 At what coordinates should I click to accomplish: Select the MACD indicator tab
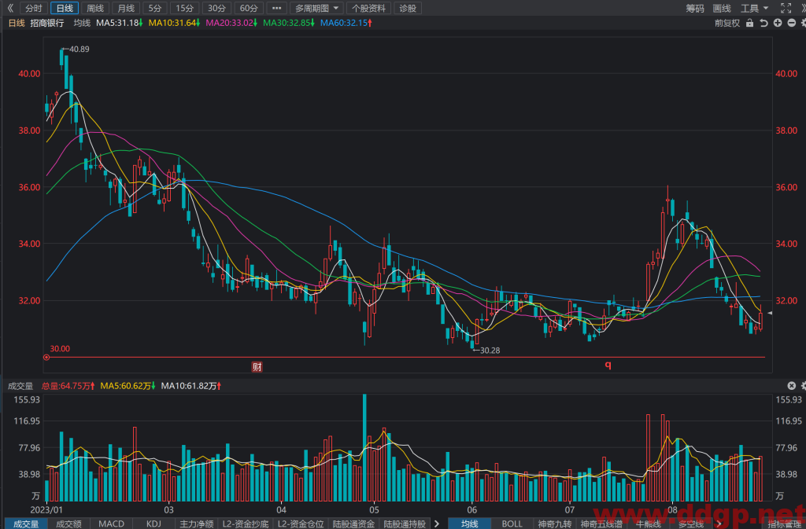tap(111, 523)
